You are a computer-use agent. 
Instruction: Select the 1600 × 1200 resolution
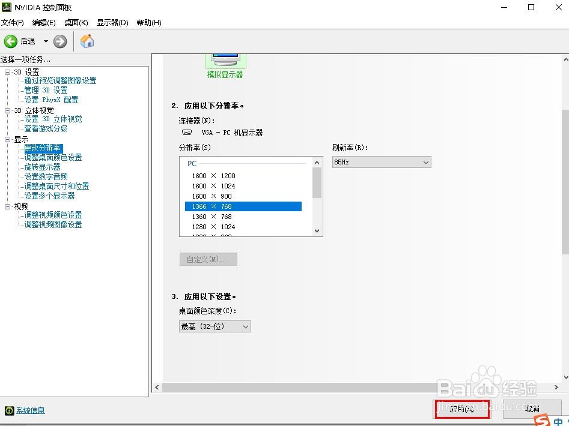point(213,176)
